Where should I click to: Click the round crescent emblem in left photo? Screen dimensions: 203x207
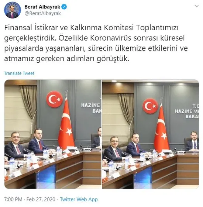[x=54, y=99]
